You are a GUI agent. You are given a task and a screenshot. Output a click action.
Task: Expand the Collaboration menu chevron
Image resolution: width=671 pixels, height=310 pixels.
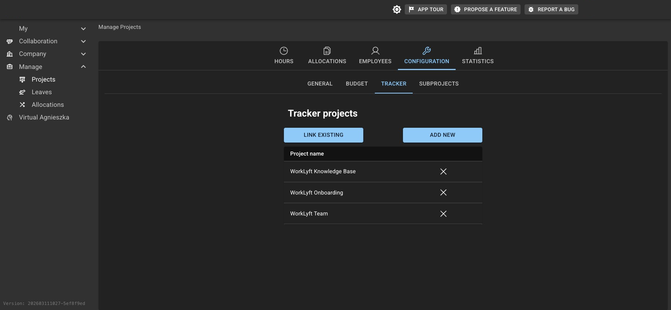point(83,42)
